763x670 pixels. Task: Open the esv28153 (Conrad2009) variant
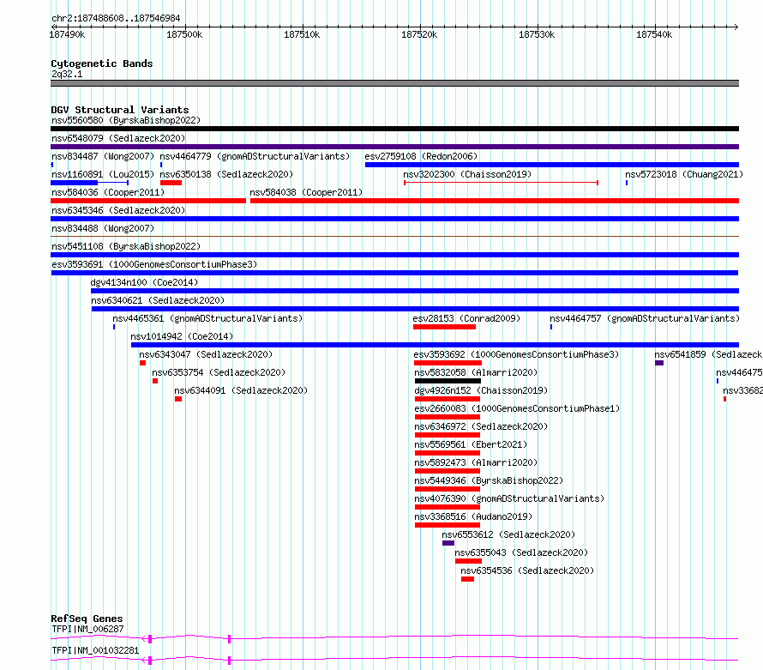(466, 318)
